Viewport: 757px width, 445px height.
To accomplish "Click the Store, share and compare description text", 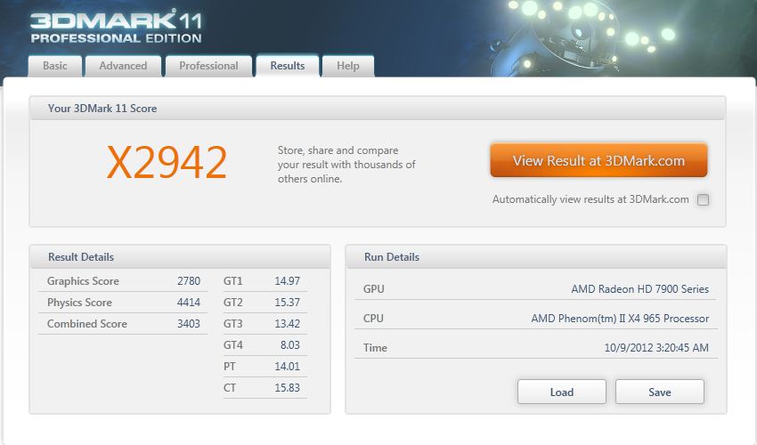I will (346, 165).
